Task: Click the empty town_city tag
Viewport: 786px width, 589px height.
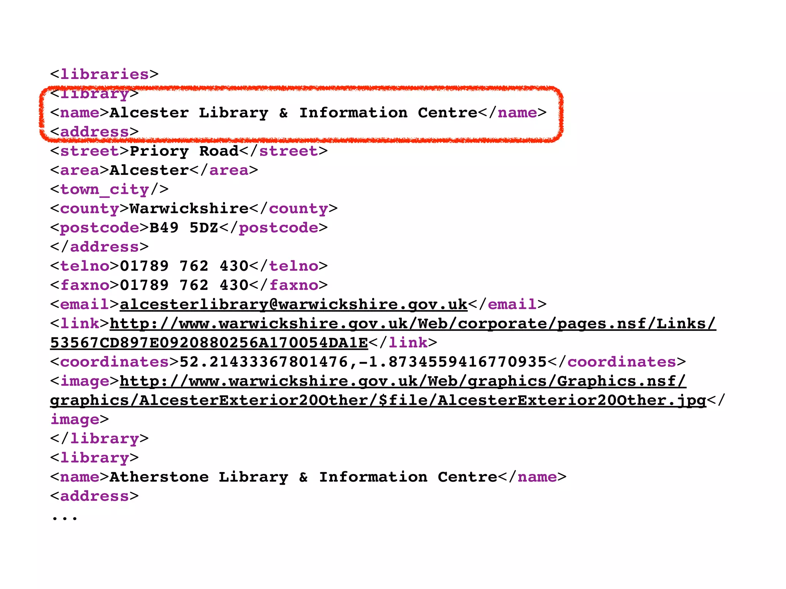Action: tap(109, 189)
